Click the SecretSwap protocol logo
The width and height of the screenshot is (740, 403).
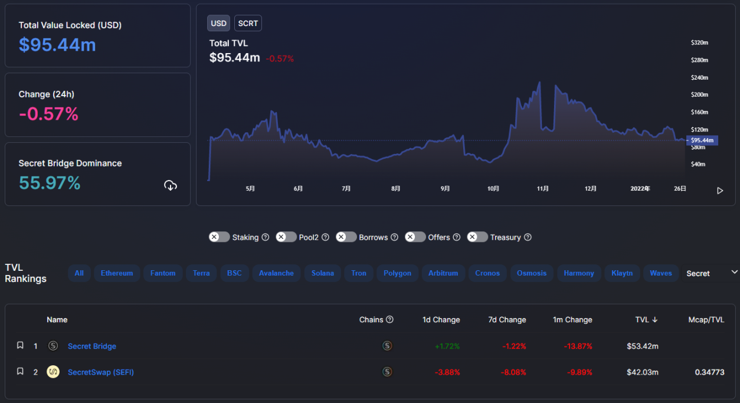coord(53,372)
